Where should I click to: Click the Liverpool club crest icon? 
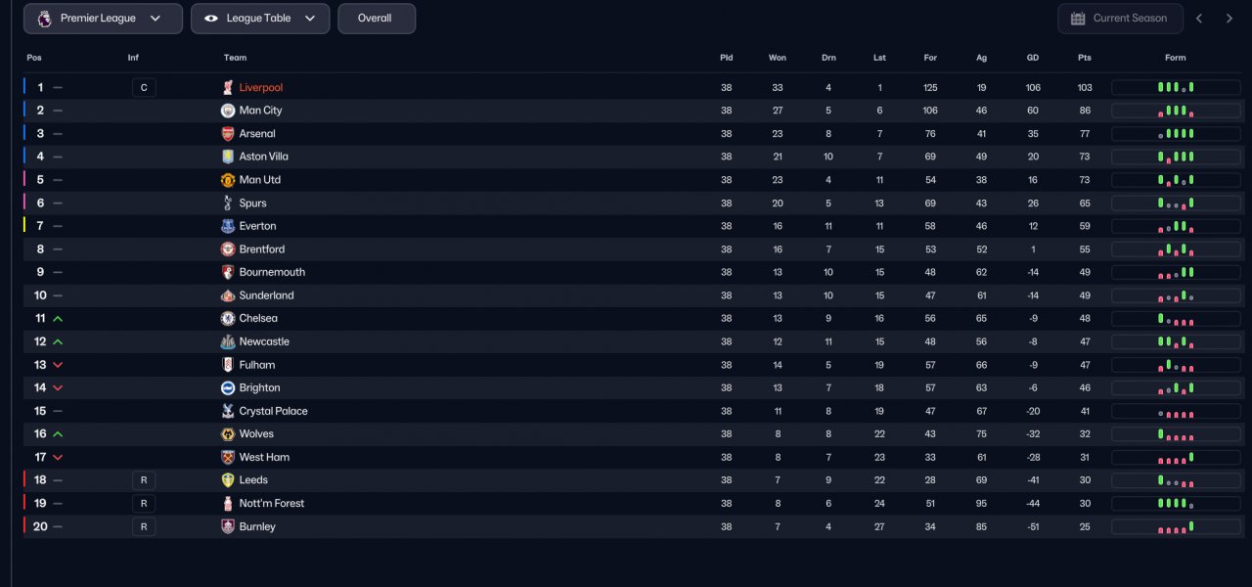click(x=228, y=88)
